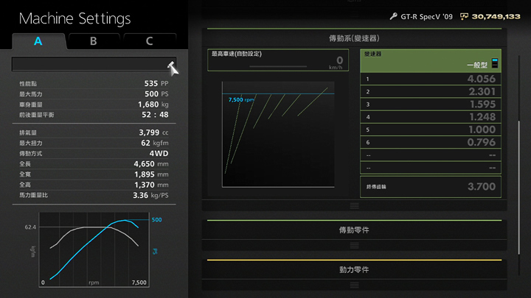Switch to settings sheet C tab
The height and width of the screenshot is (298, 531).
coord(150,41)
